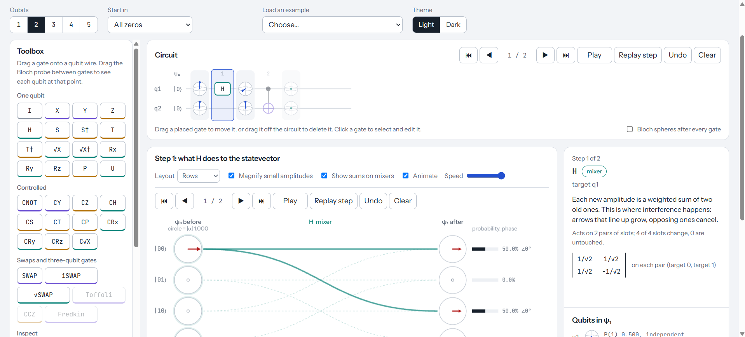Screen dimensions: 745x337
Task: Step forward in statevector panel
Action: coord(241,201)
